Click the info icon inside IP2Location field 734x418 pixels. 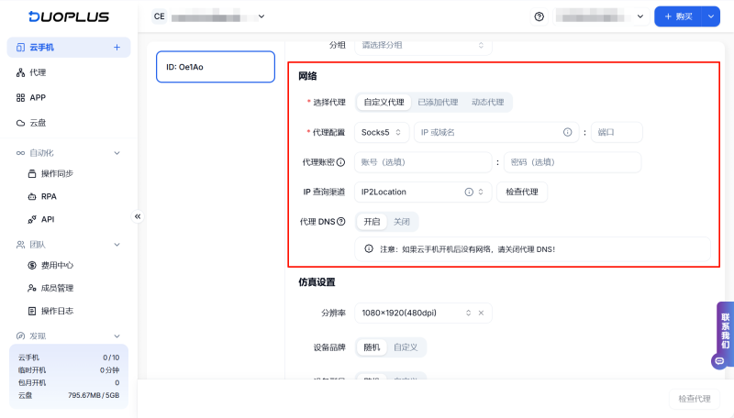(468, 192)
